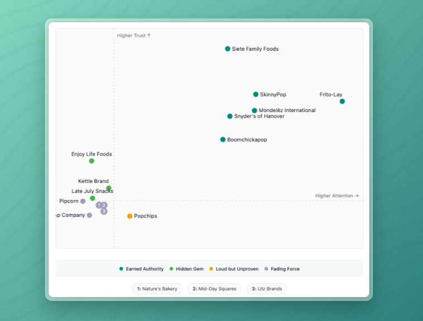Click the Mondelēz International label text
The height and width of the screenshot is (321, 423).
point(287,110)
